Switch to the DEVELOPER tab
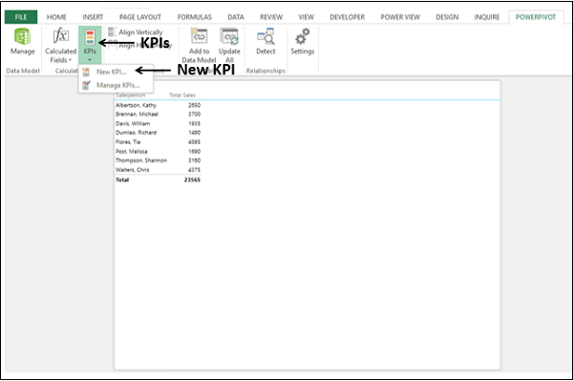Viewport: 573px width, 381px height. tap(348, 17)
